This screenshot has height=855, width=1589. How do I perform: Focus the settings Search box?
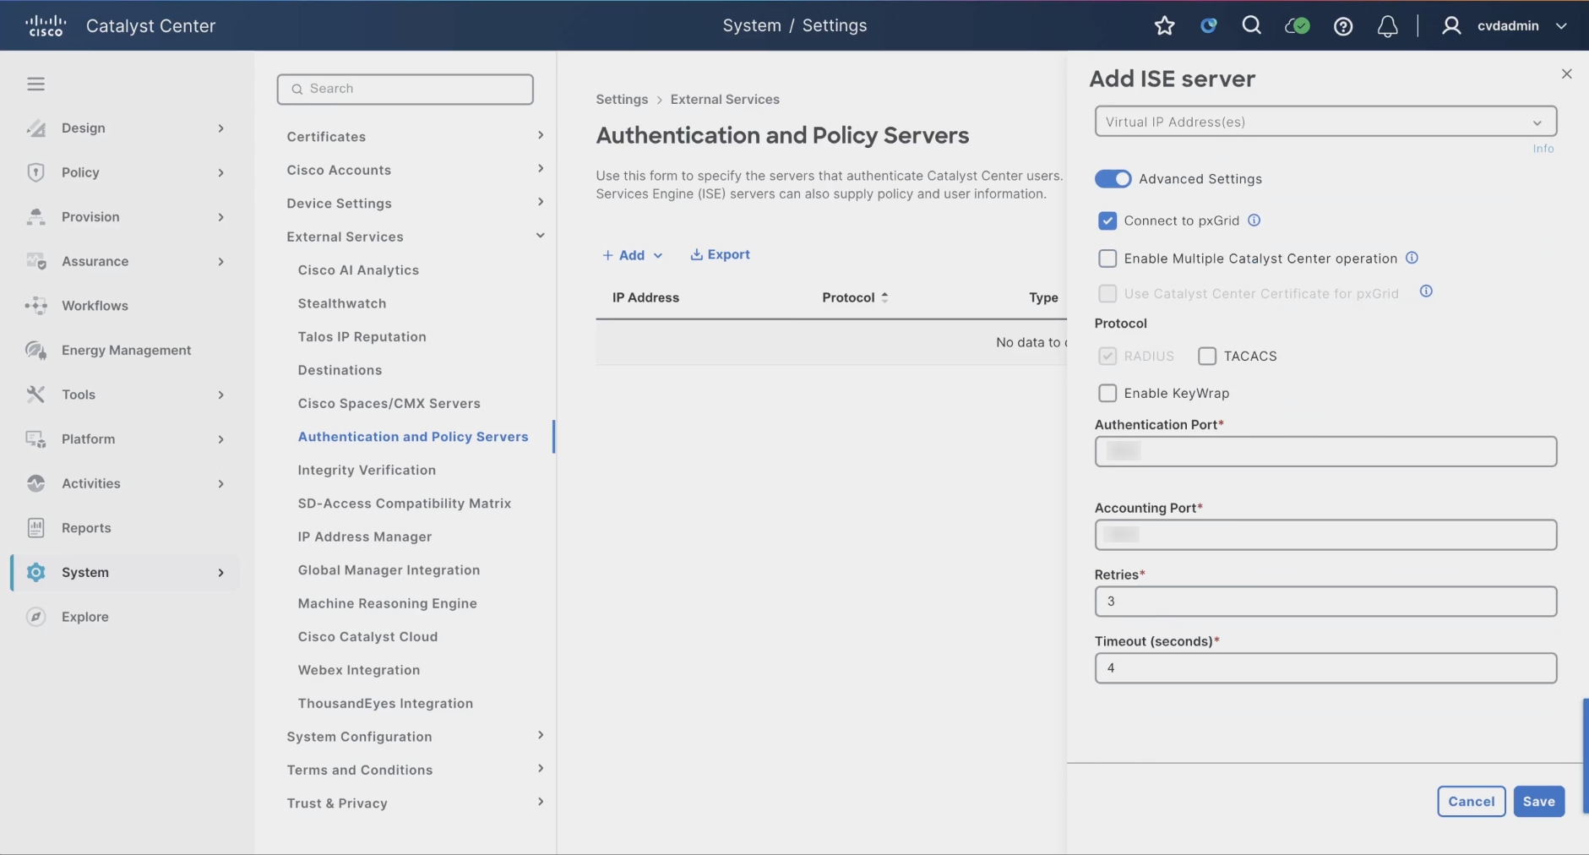(405, 89)
